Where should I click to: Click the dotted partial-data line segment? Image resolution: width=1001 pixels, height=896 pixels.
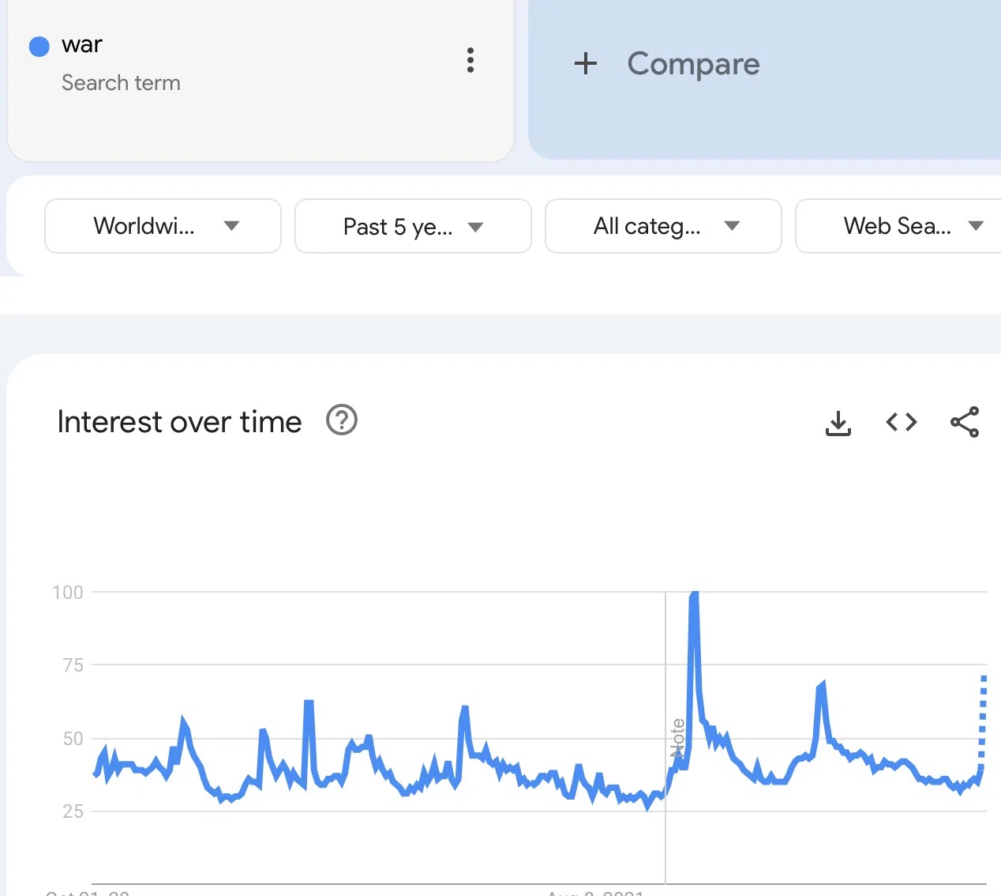pyautogui.click(x=983, y=719)
